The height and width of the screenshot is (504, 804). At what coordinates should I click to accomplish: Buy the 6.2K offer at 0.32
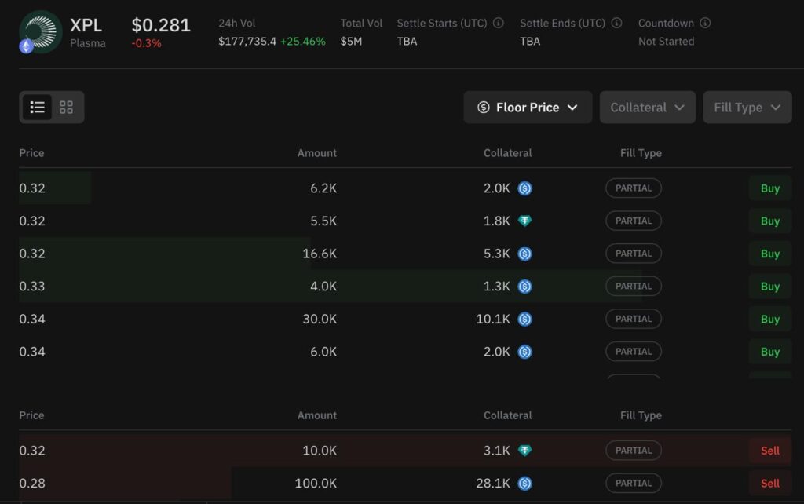(769, 188)
